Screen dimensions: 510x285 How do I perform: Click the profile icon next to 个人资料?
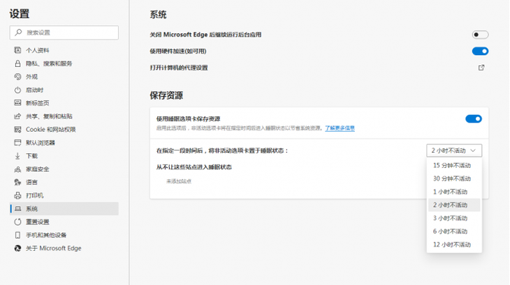[18, 50]
